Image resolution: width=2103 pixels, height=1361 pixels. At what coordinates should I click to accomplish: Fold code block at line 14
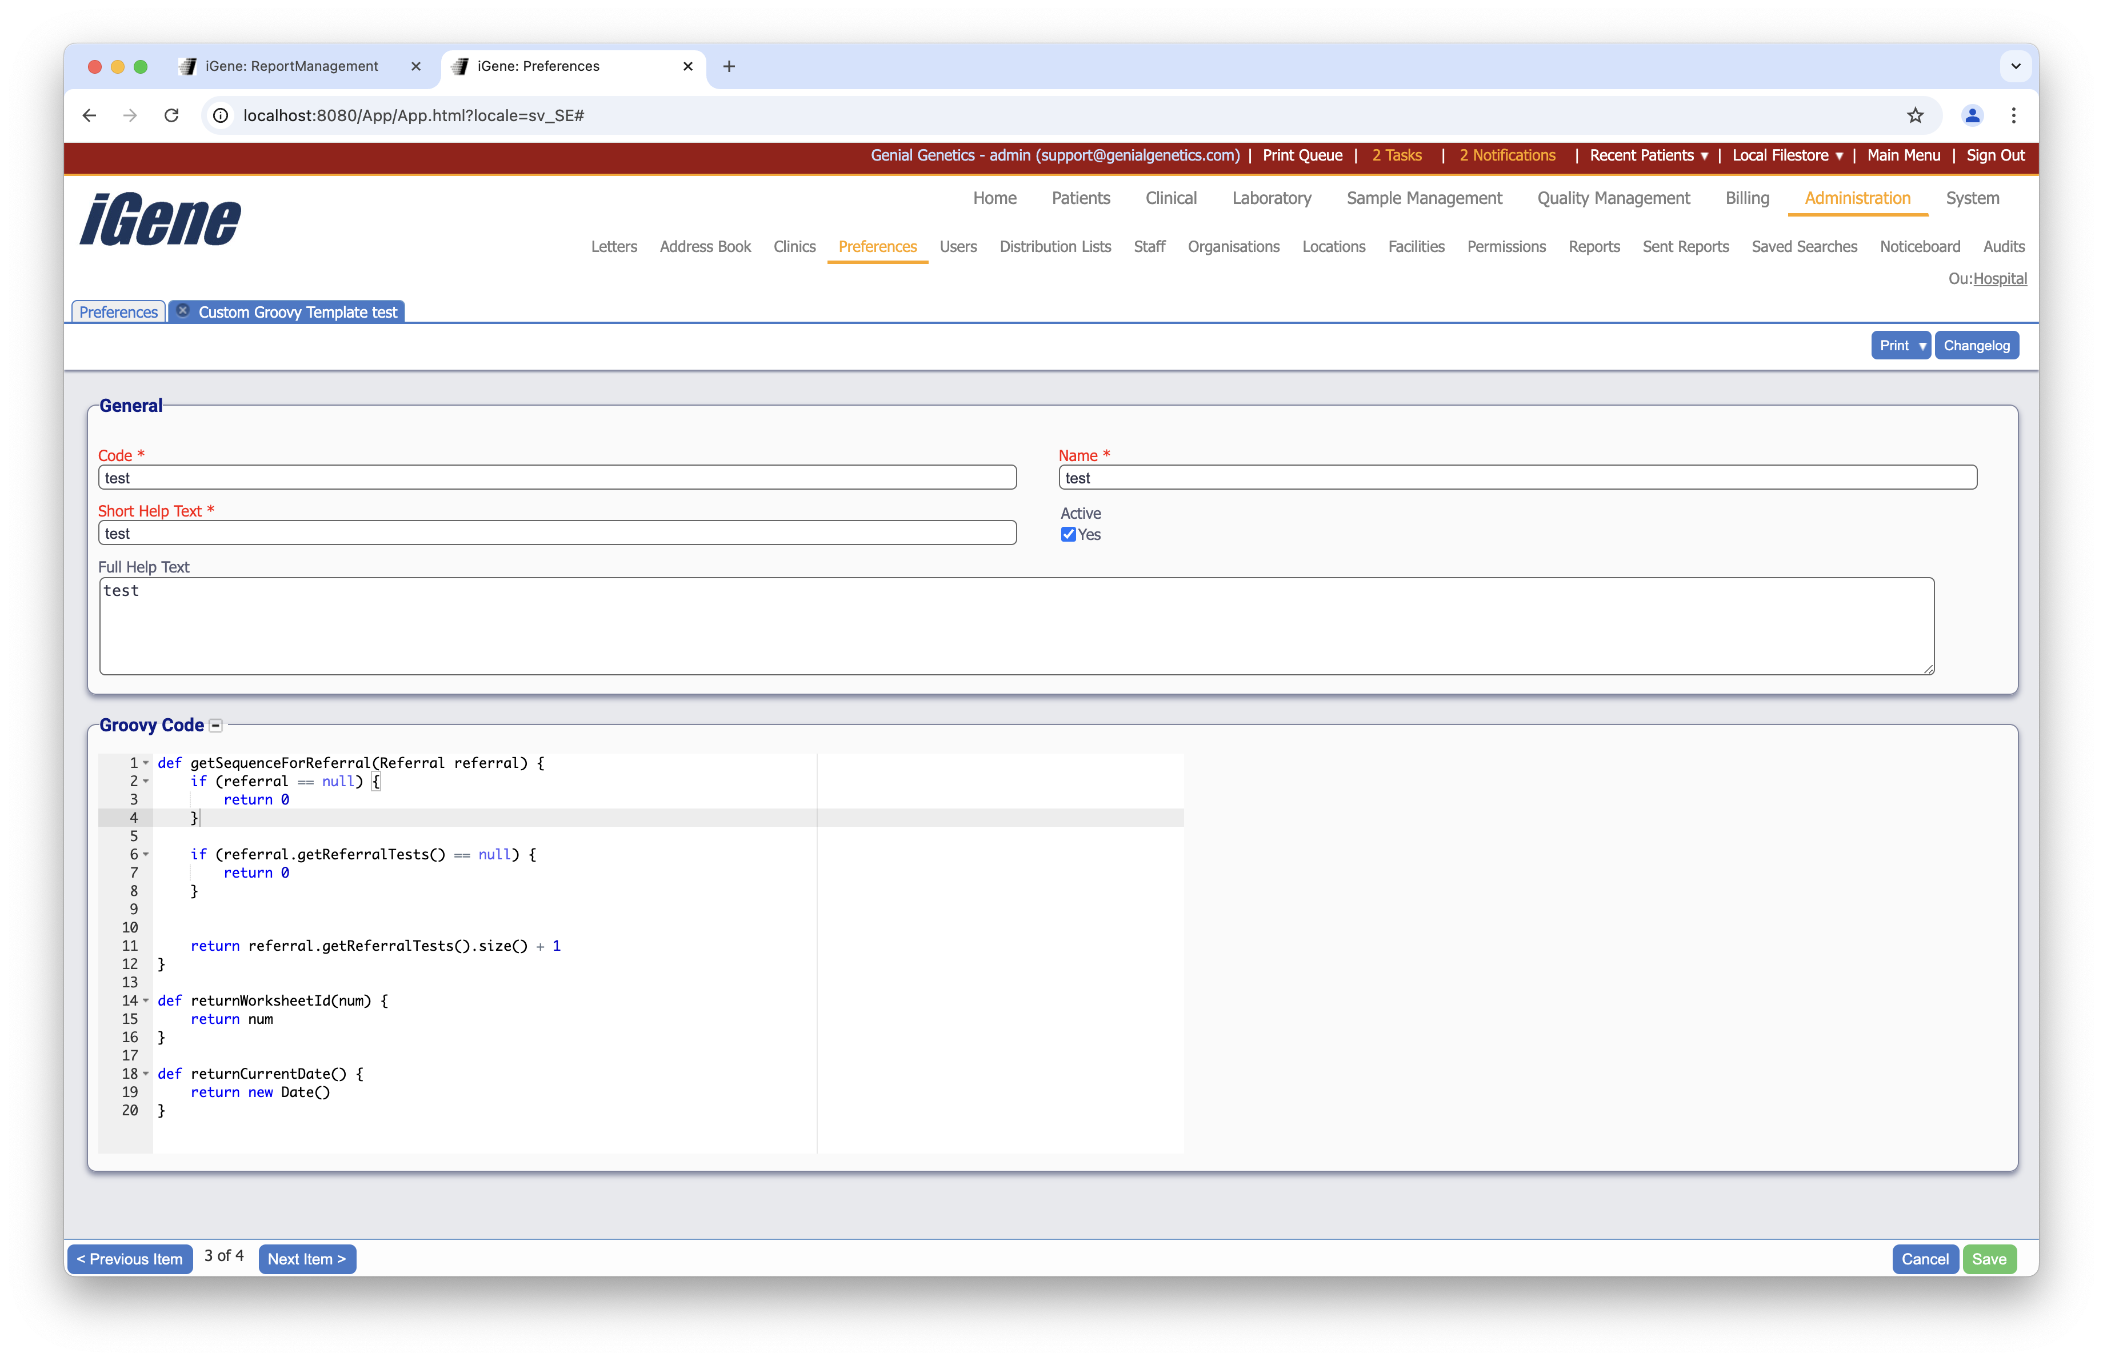point(146,1000)
